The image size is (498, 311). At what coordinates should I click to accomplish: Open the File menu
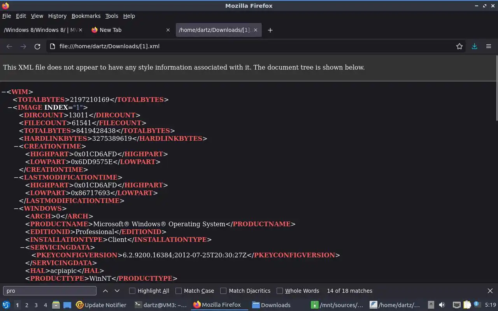coord(7,16)
